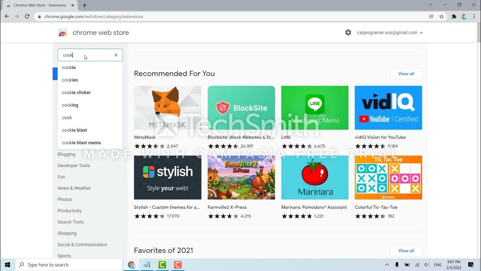
Task: Open Chrome's three-dot menu
Action: (x=474, y=17)
